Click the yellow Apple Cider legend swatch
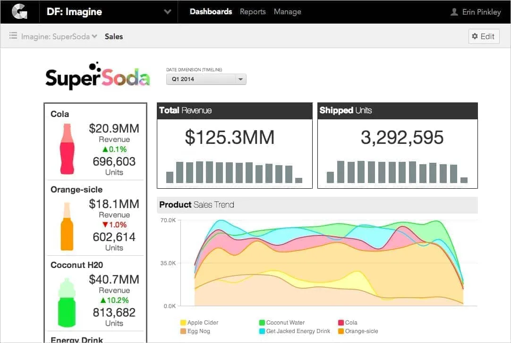Viewport: 511px width, 343px height. 183,323
